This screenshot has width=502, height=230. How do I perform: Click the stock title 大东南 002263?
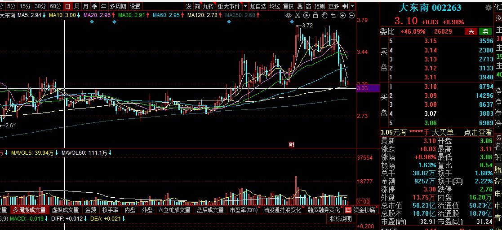430,8
